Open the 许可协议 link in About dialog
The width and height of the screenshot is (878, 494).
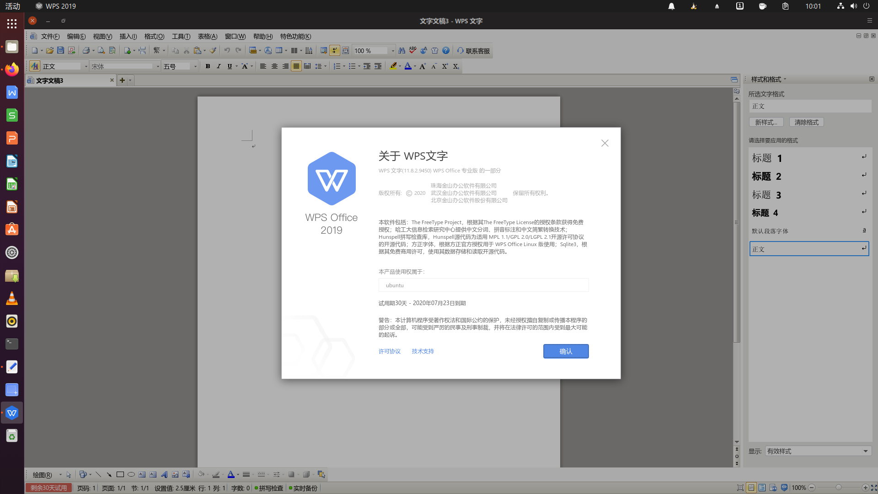click(390, 351)
